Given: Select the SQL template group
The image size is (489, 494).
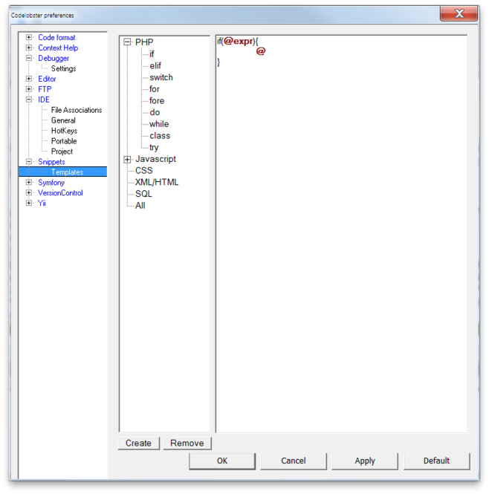Looking at the screenshot, I should [x=143, y=194].
